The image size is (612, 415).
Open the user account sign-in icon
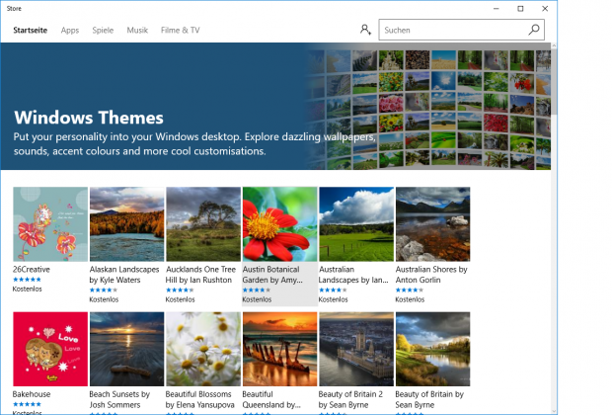365,30
